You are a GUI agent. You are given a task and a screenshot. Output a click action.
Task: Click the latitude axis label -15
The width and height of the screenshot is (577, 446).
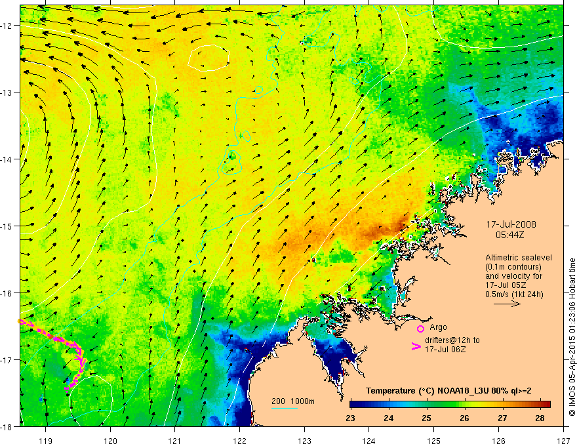click(7, 226)
